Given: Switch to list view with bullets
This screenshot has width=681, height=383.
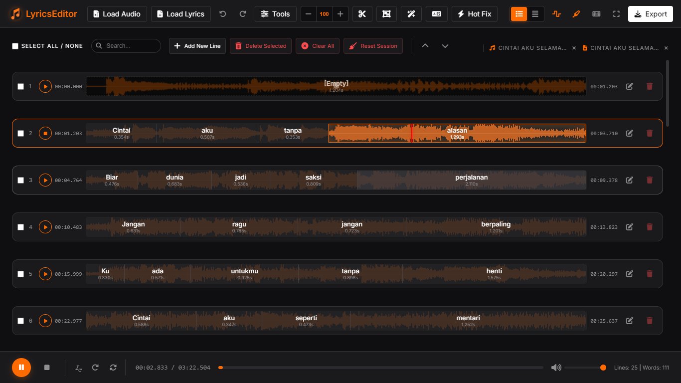Looking at the screenshot, I should click(519, 14).
